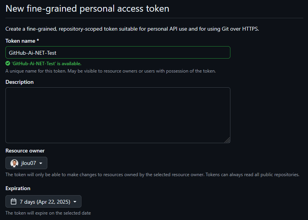Click the 'GitHub-Ai-NET-Test' is available message

click(x=47, y=64)
